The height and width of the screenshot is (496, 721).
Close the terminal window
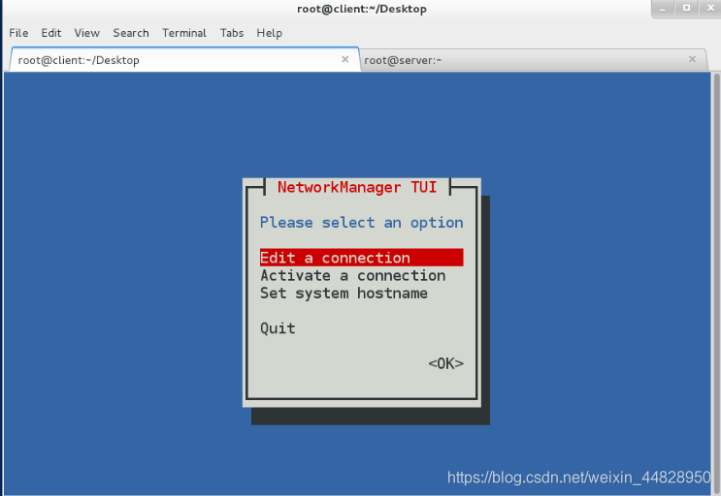(710, 9)
